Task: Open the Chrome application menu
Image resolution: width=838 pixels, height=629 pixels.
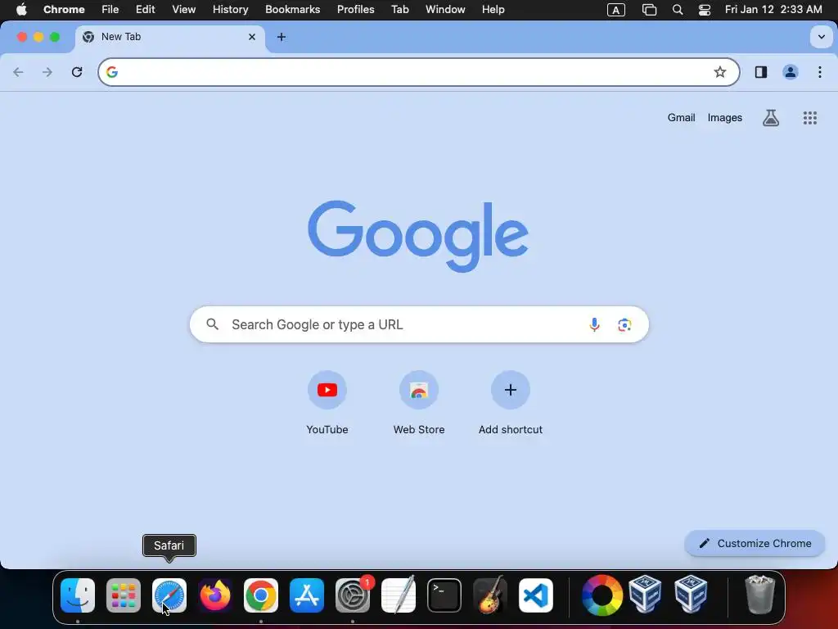Action: pos(64,10)
